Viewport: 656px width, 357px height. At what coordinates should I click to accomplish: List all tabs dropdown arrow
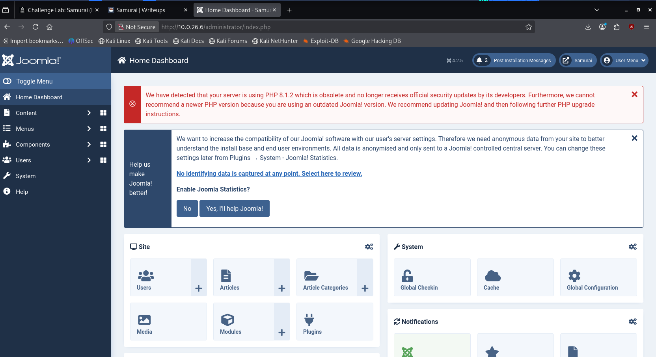(x=597, y=10)
